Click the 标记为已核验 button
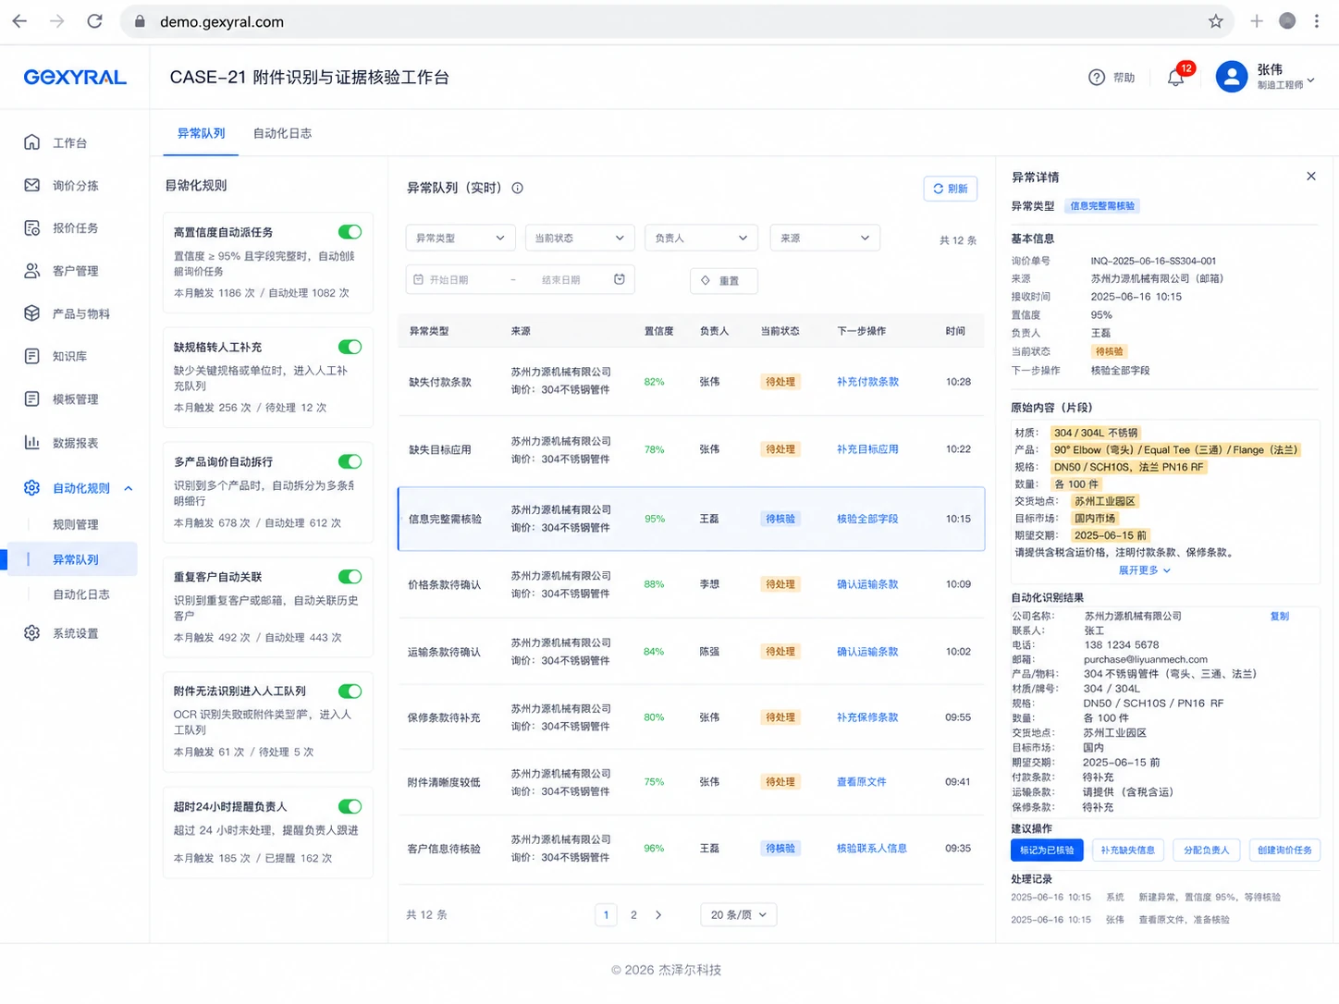 pyautogui.click(x=1047, y=850)
